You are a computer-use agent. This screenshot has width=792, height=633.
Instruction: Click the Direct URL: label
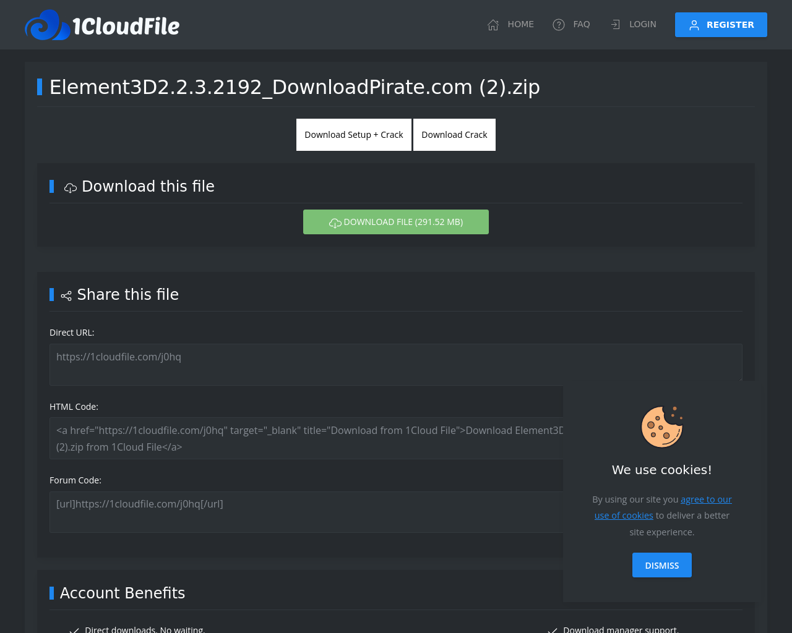[72, 333]
